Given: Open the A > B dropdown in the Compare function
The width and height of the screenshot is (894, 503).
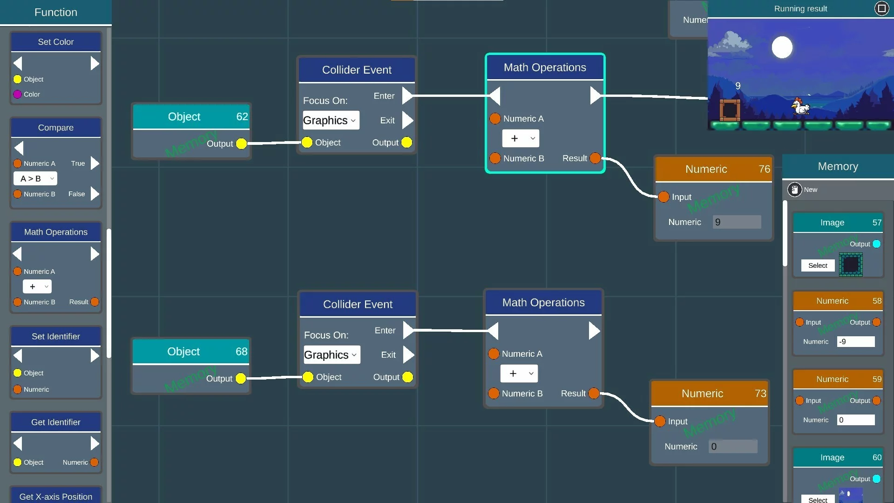Looking at the screenshot, I should tap(35, 178).
